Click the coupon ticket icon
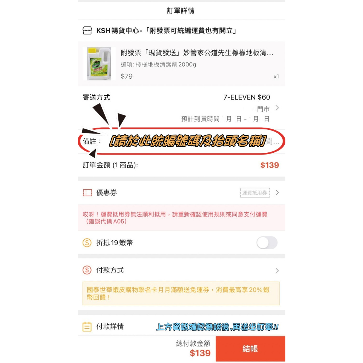 (87, 192)
